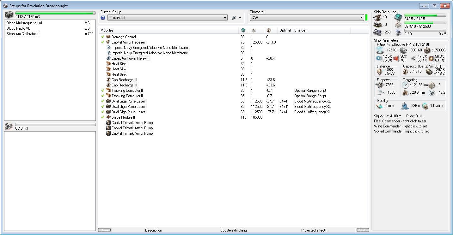Screen dimensions: 453x235
Task: Click the explosive resistance icon showing 56.3%
Action: coord(431,58)
